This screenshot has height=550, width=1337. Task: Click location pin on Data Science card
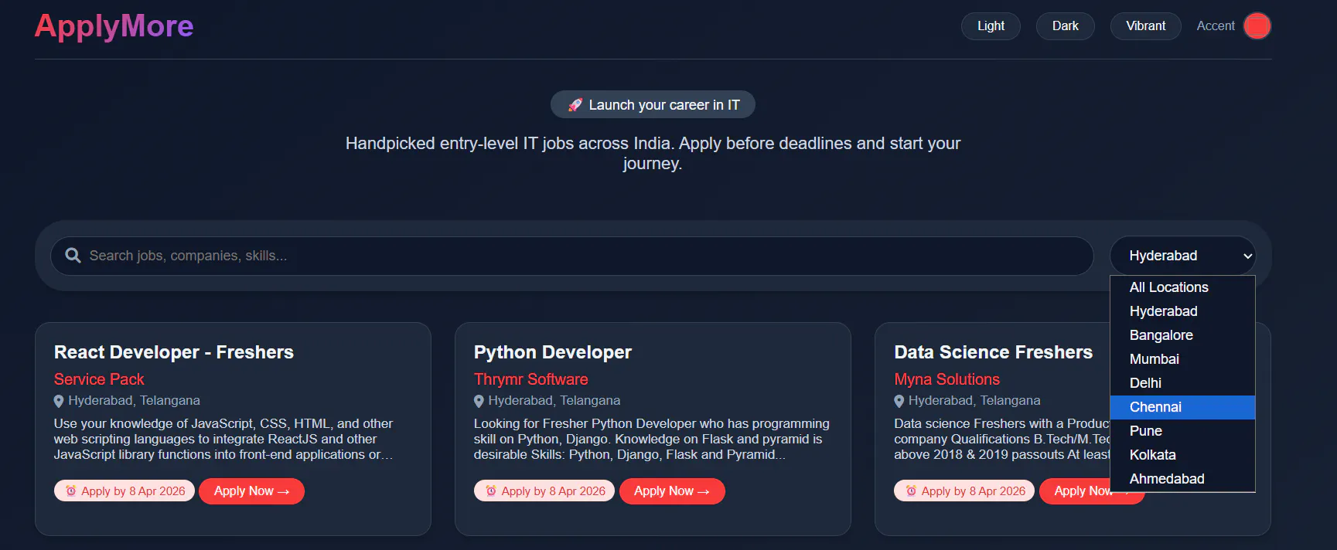(x=899, y=401)
